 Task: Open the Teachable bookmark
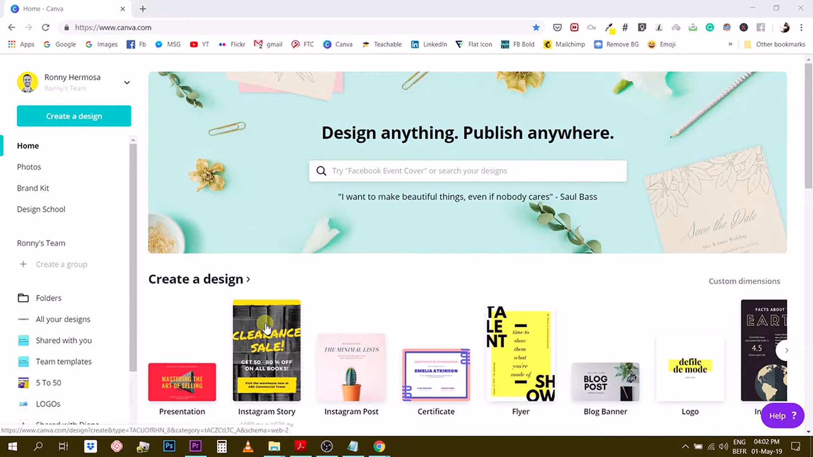382,44
